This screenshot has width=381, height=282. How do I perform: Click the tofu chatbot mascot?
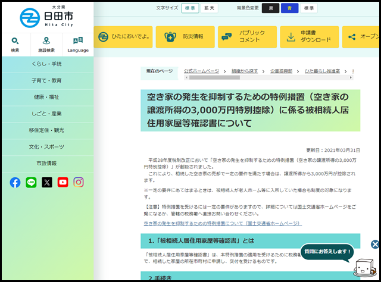coord(364,268)
